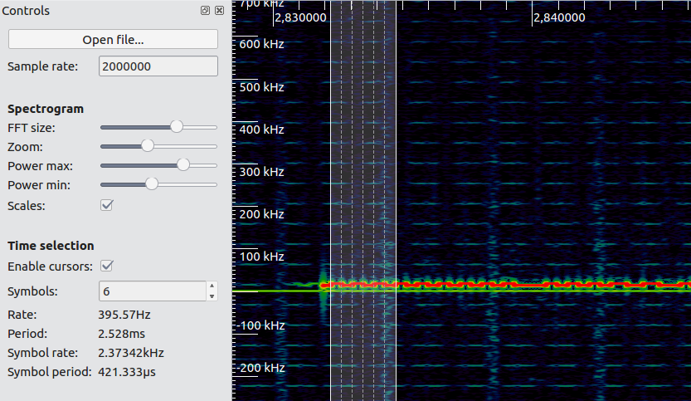Click the Power max slider handle
The height and width of the screenshot is (401, 691).
point(183,164)
